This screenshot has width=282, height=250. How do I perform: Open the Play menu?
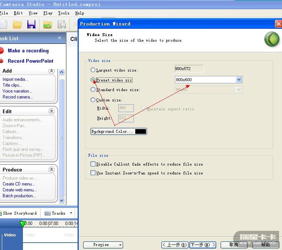click(48, 13)
